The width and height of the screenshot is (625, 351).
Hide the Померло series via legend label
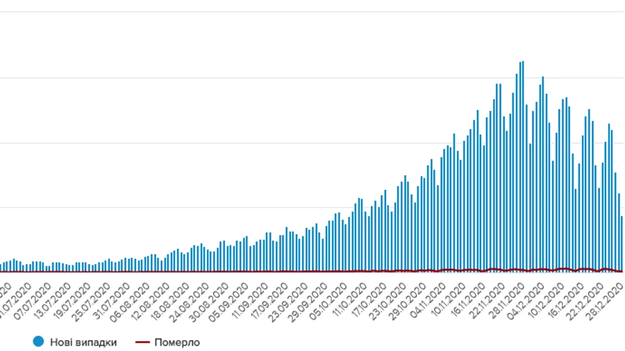(177, 341)
